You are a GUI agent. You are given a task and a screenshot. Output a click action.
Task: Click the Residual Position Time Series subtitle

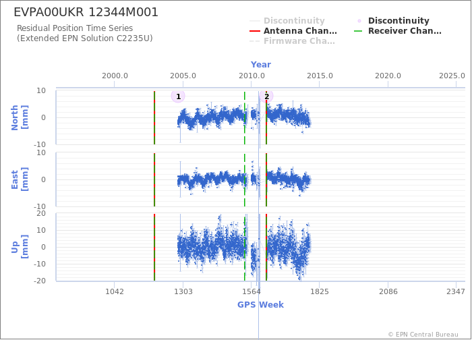(x=75, y=28)
